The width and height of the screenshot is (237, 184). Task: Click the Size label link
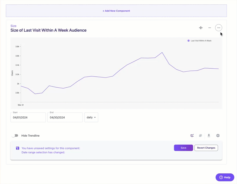click(x=13, y=26)
